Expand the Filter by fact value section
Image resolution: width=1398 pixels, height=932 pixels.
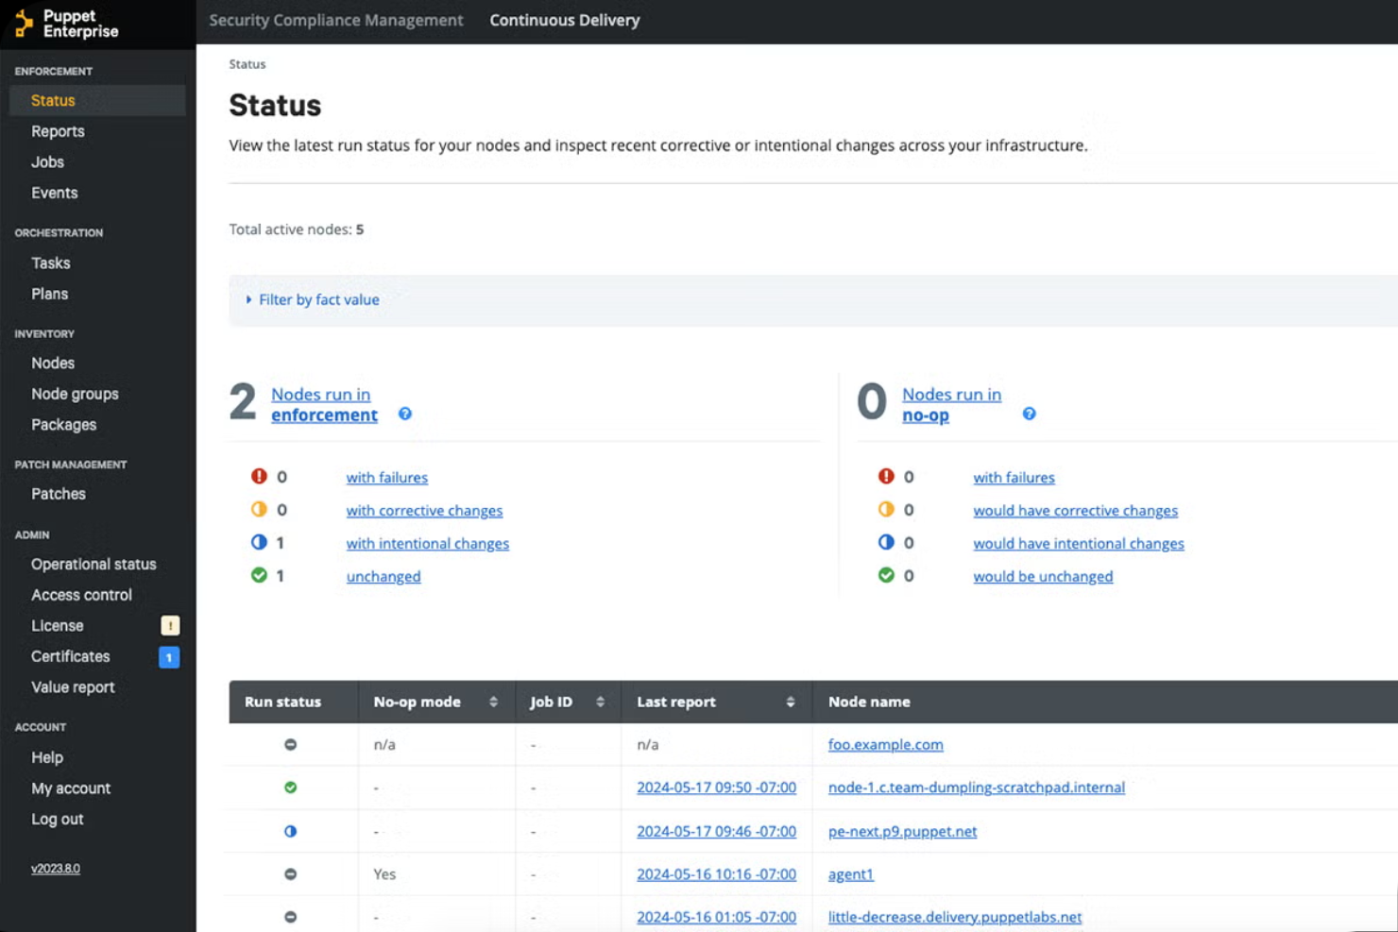315,299
